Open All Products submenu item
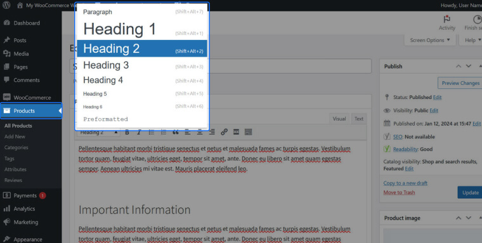482x243 pixels. tap(18, 126)
